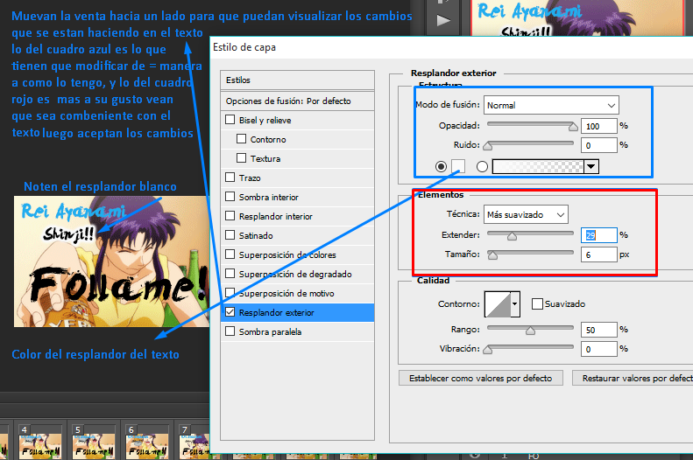Open the Modo de fusión dropdown
The width and height of the screenshot is (693, 460).
(551, 105)
